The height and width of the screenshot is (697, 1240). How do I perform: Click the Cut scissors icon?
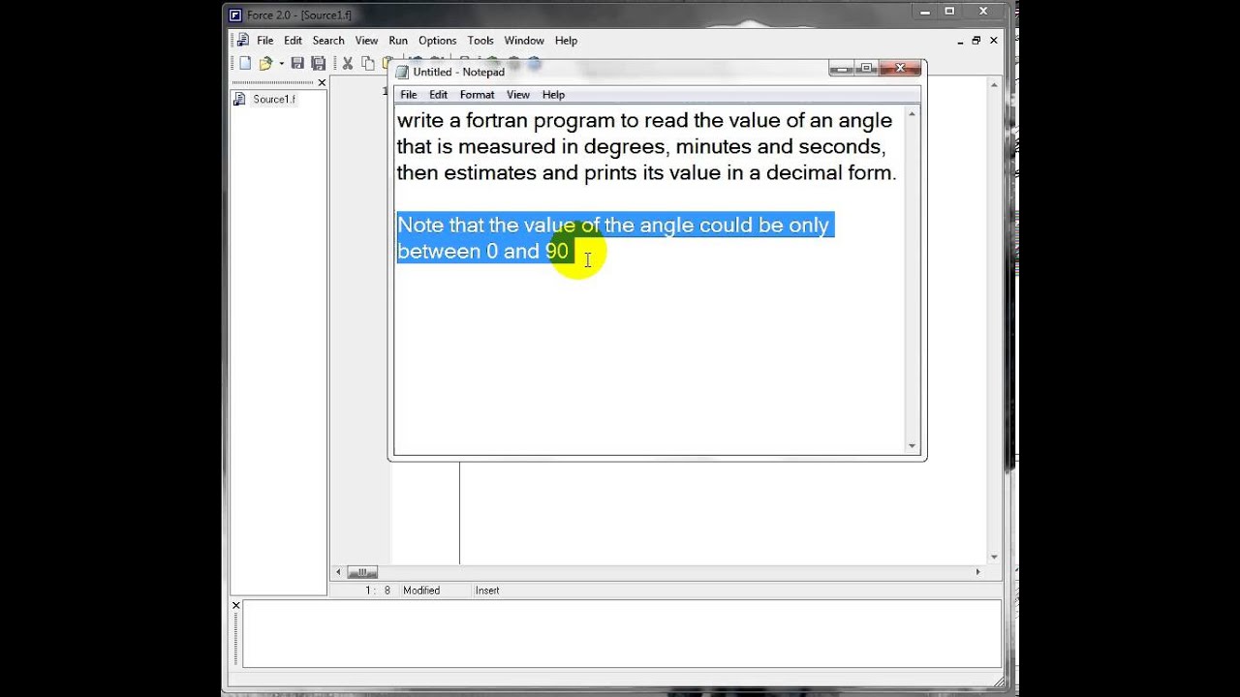tap(348, 63)
